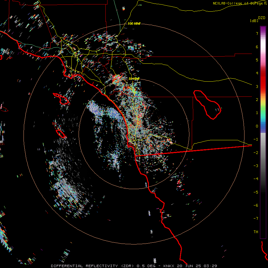
Task: Click the black radar site dot at center
Action: [140, 131]
